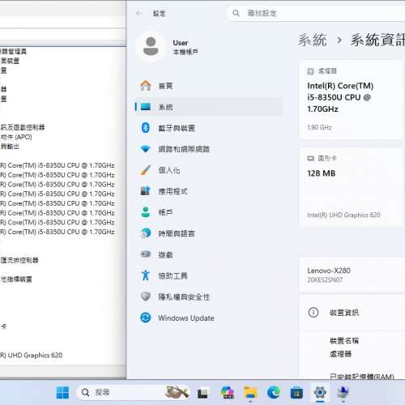Open 隱私權與安全性 Privacy & security
Image resolution: width=405 pixels, height=405 pixels.
[208, 296]
